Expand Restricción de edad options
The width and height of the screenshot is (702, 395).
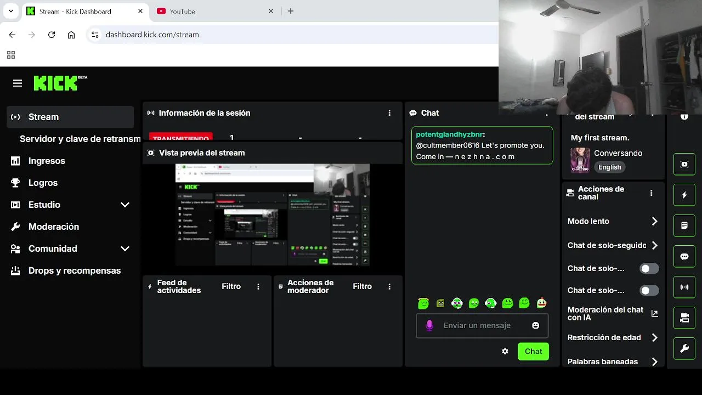[x=654, y=337]
